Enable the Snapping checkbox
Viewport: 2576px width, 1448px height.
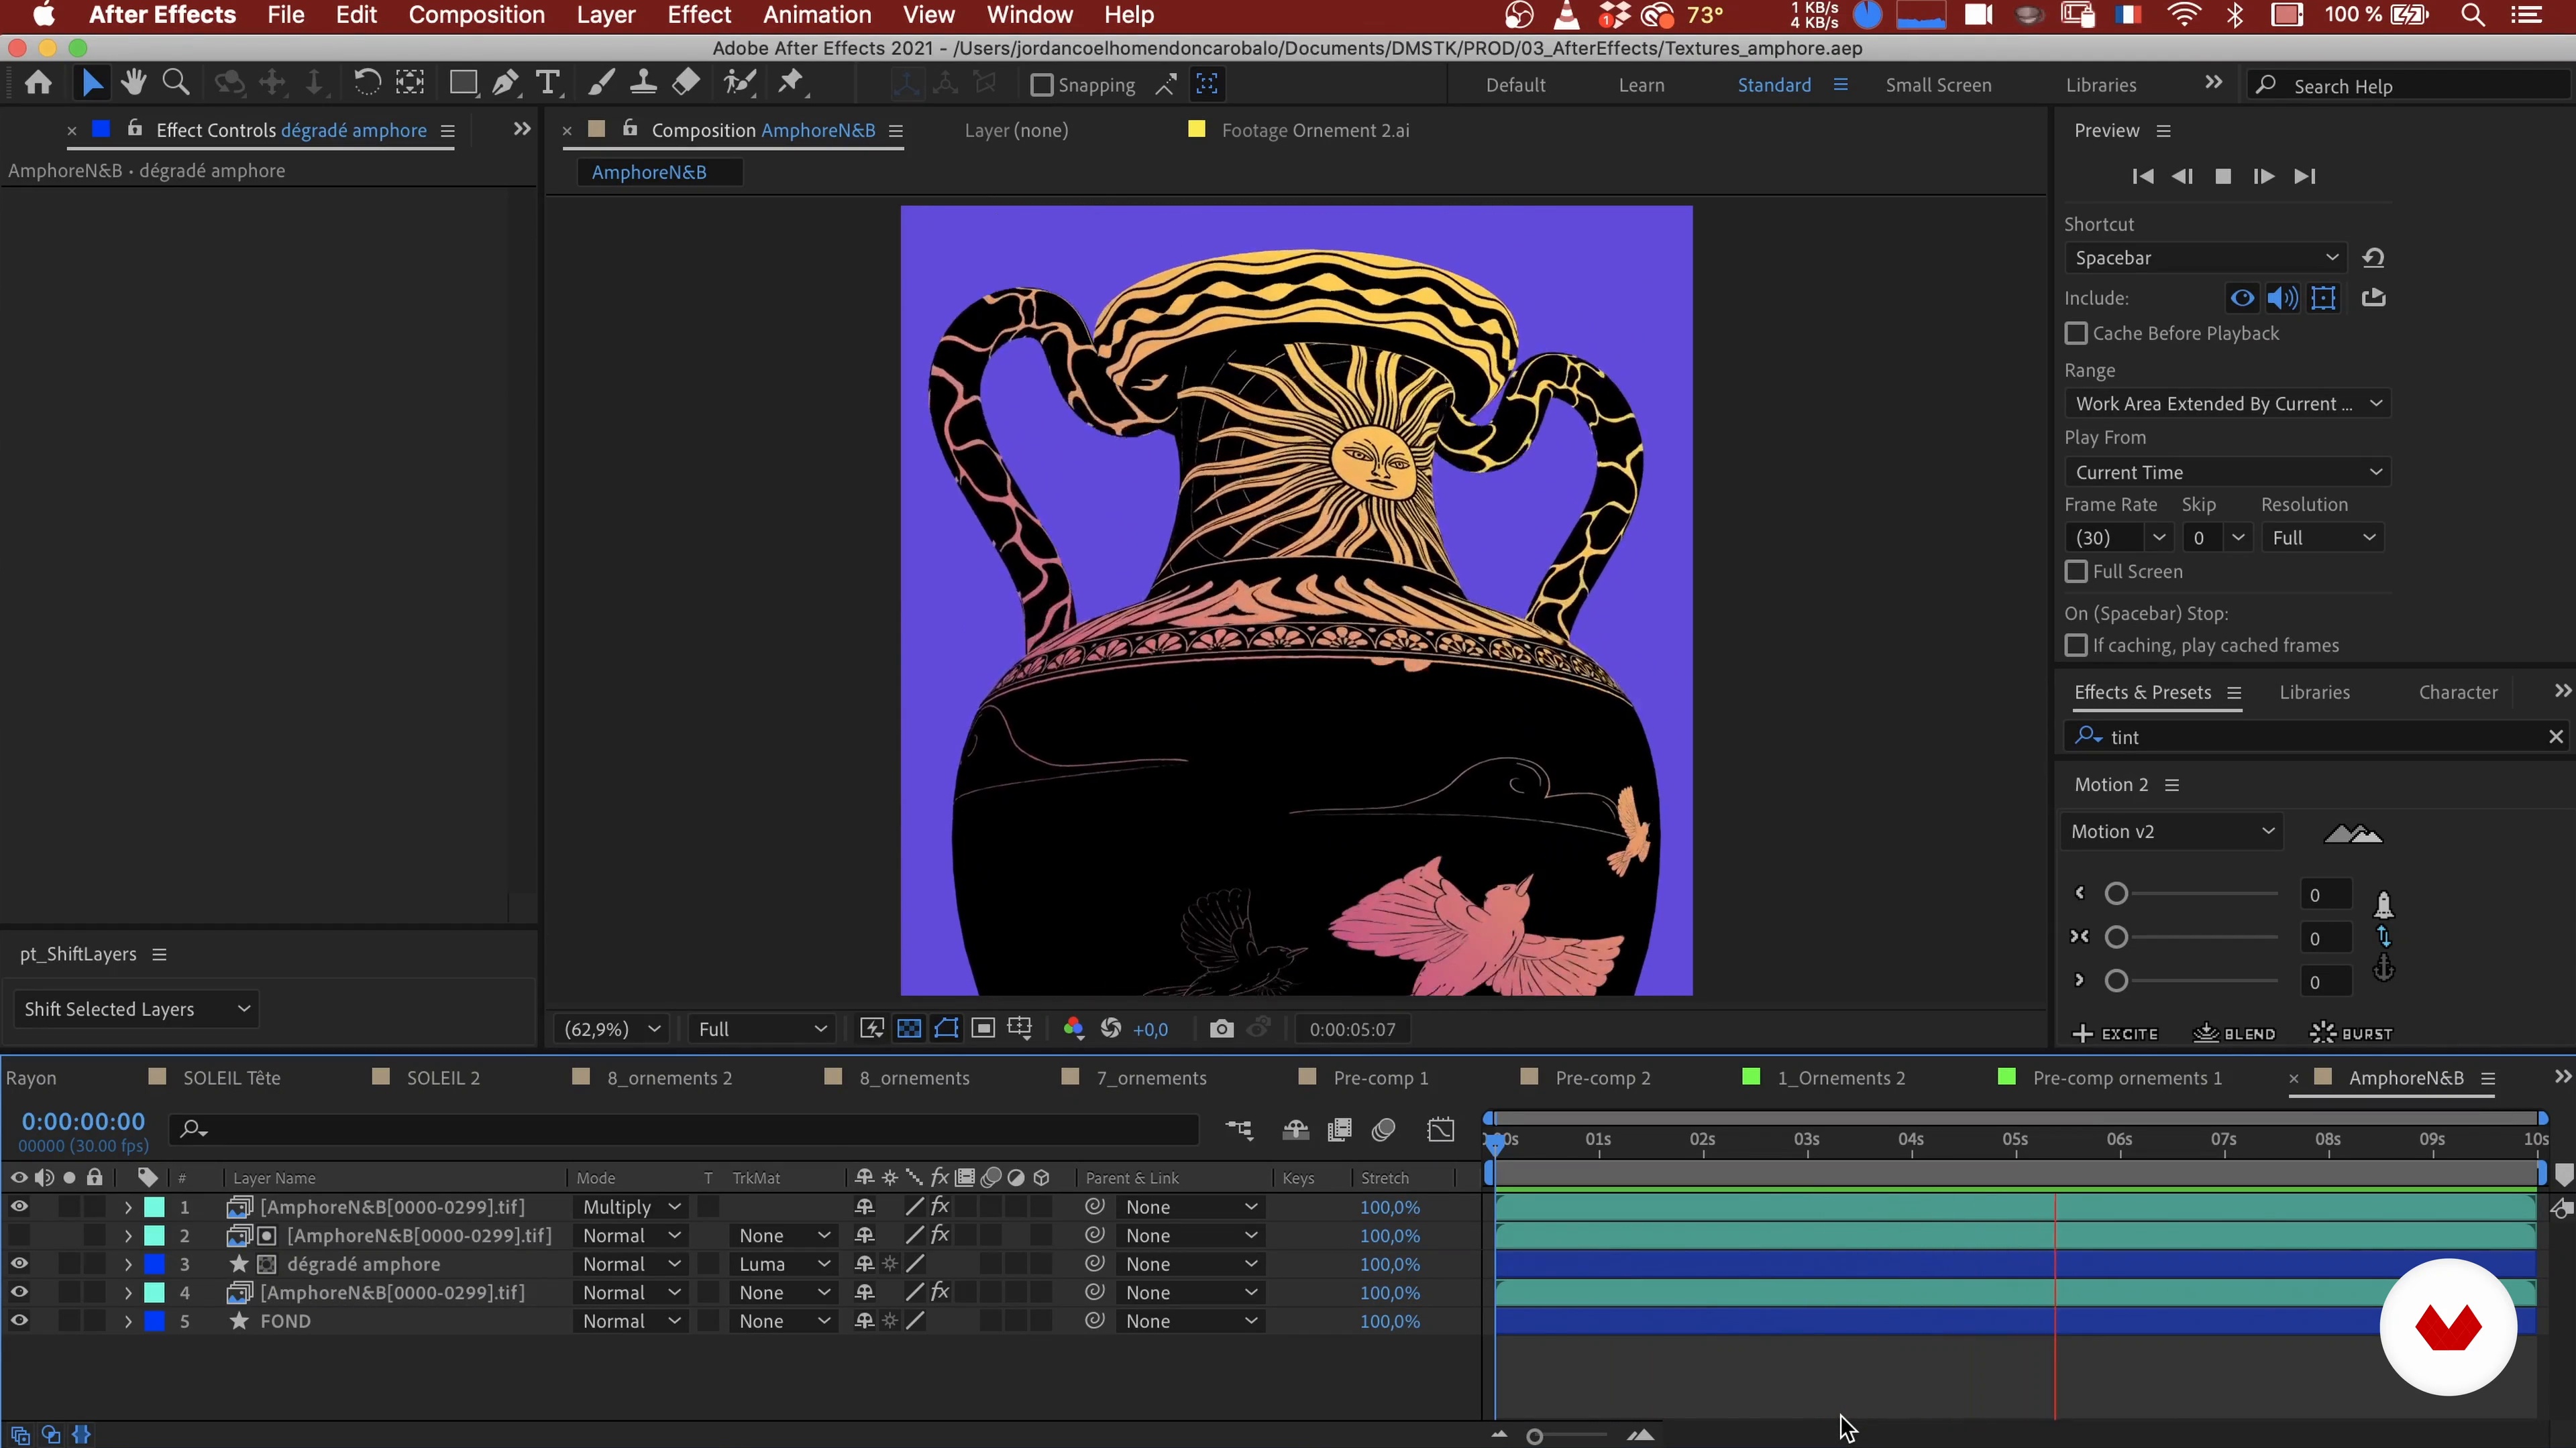1042,85
